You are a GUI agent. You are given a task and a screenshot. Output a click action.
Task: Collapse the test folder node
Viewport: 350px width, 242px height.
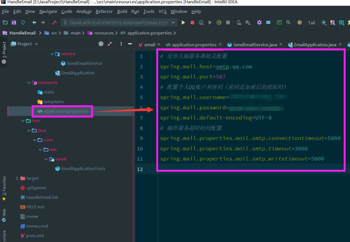tap(23, 121)
